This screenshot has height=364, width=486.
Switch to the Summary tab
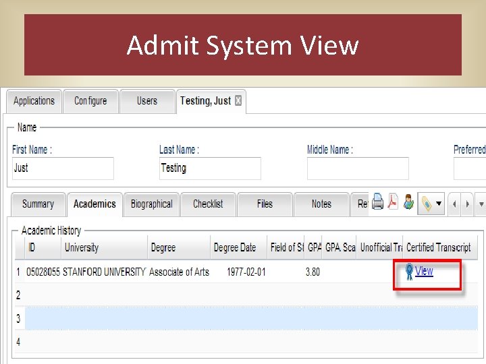[38, 204]
